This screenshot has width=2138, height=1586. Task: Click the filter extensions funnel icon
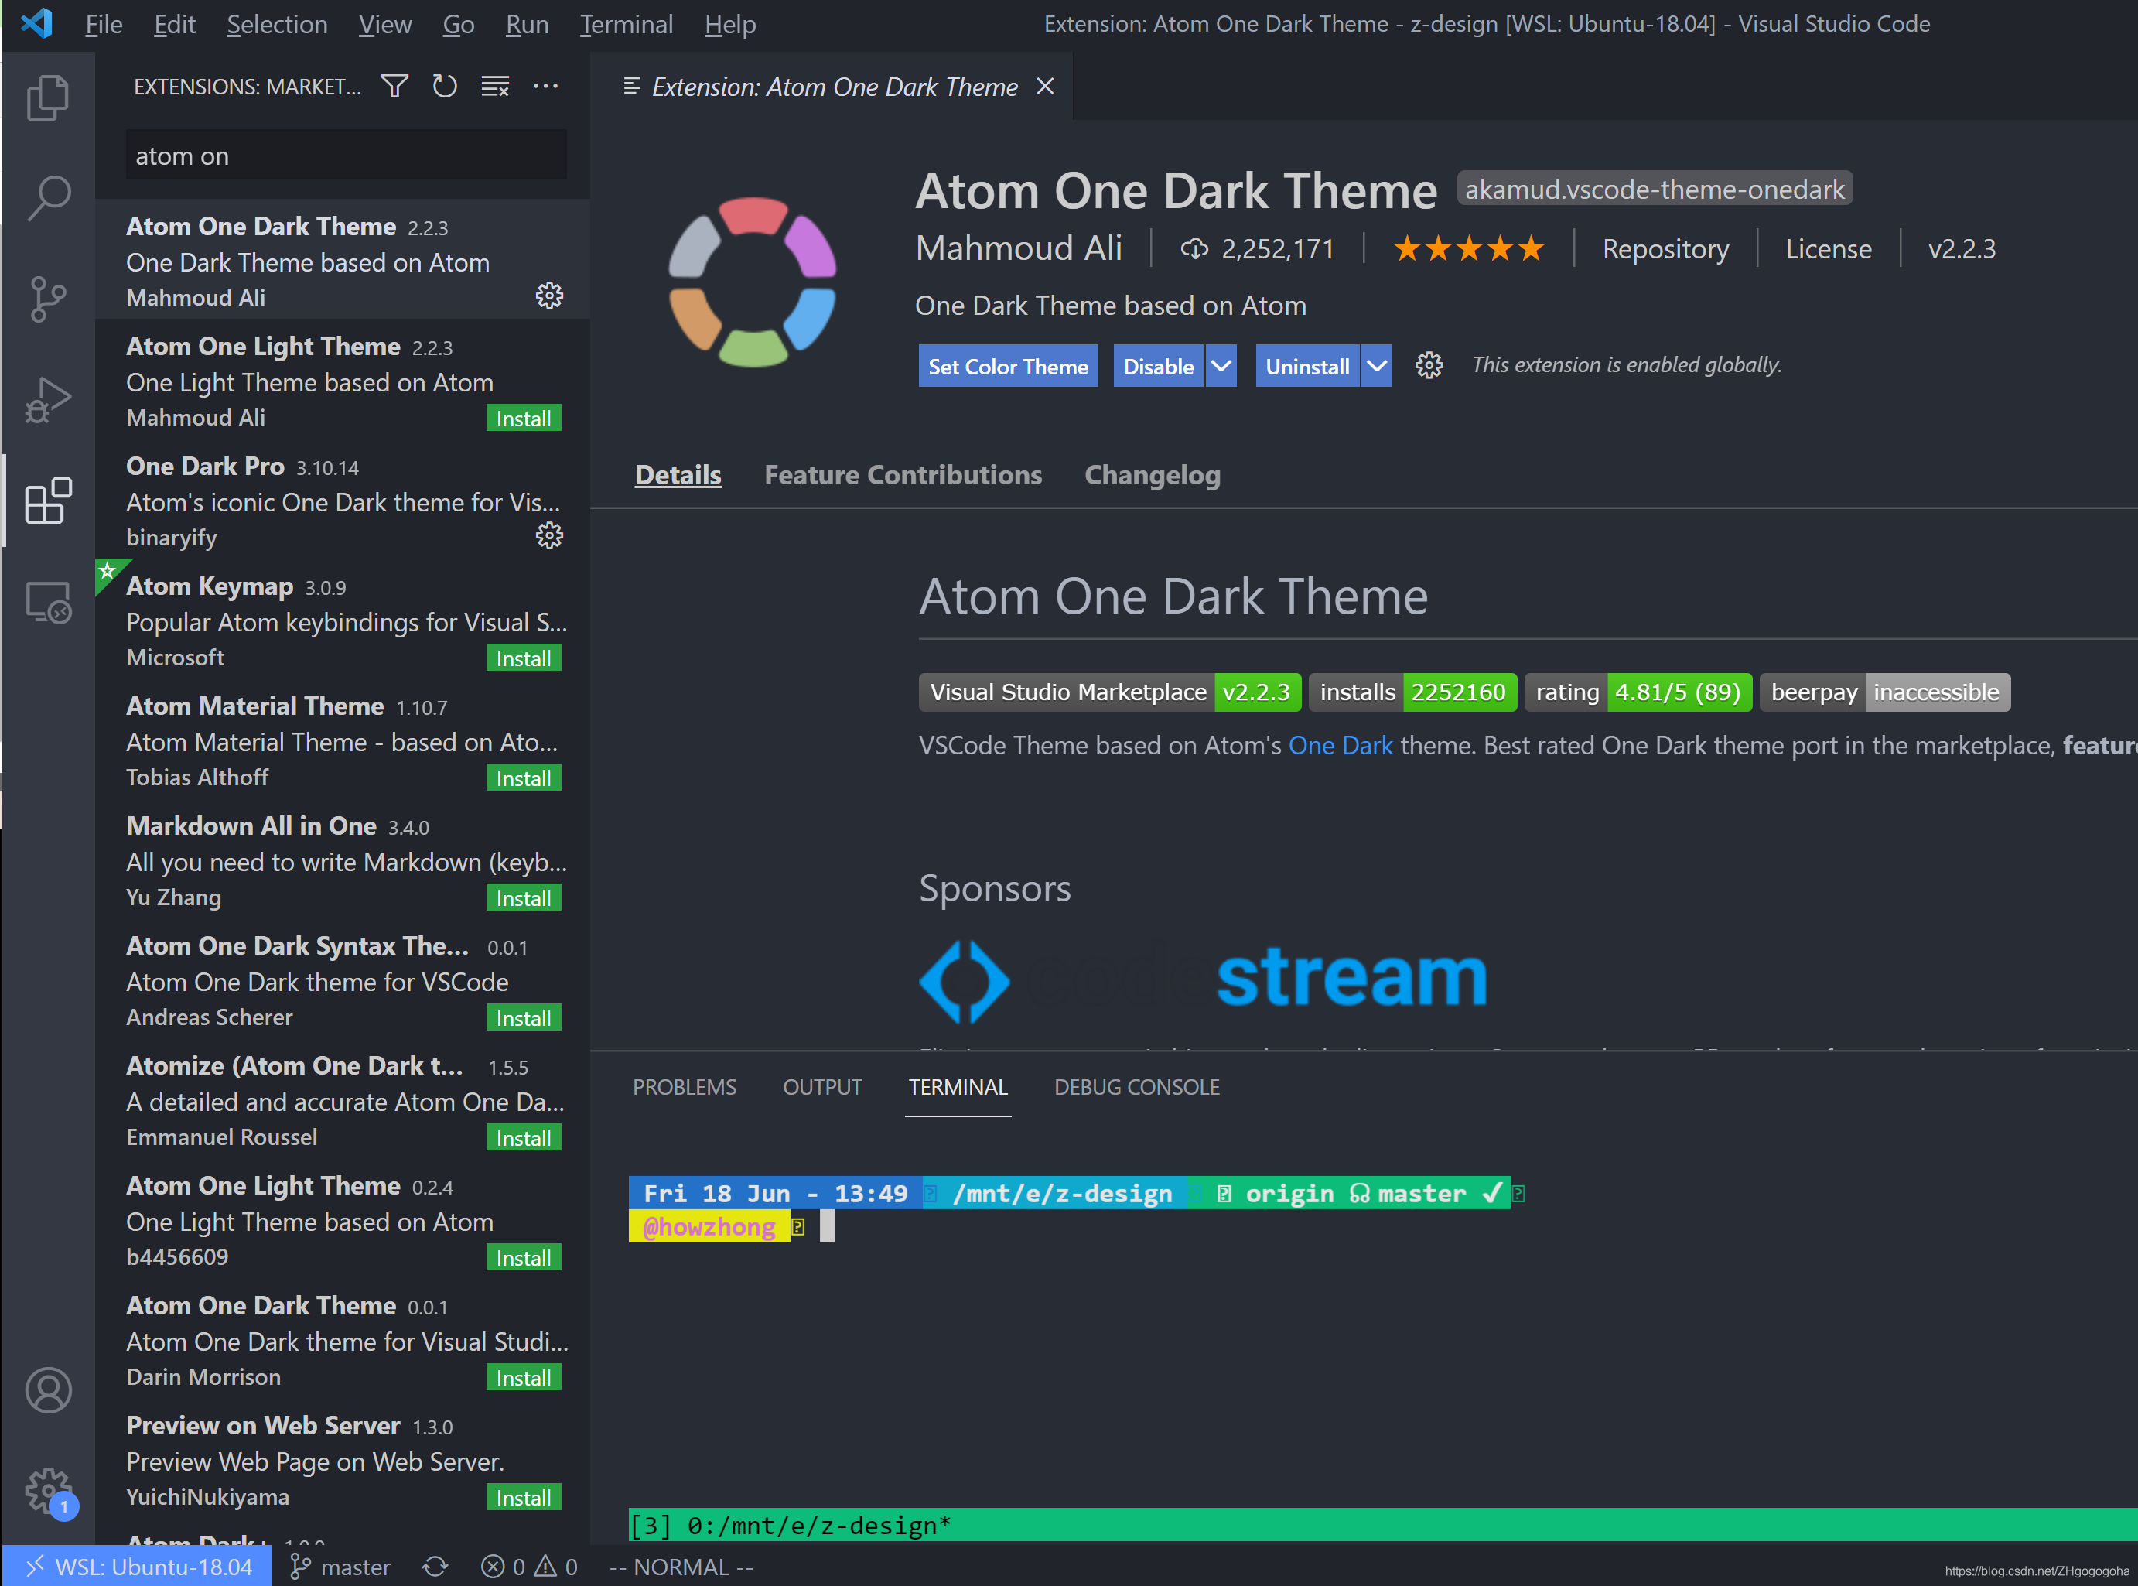coord(394,87)
